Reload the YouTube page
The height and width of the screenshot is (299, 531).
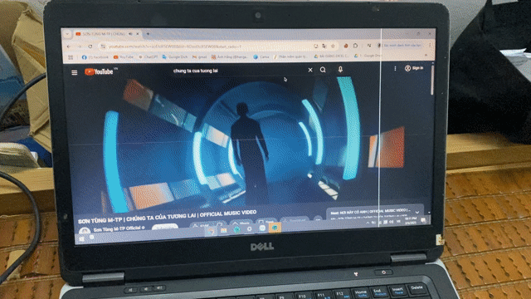point(90,47)
